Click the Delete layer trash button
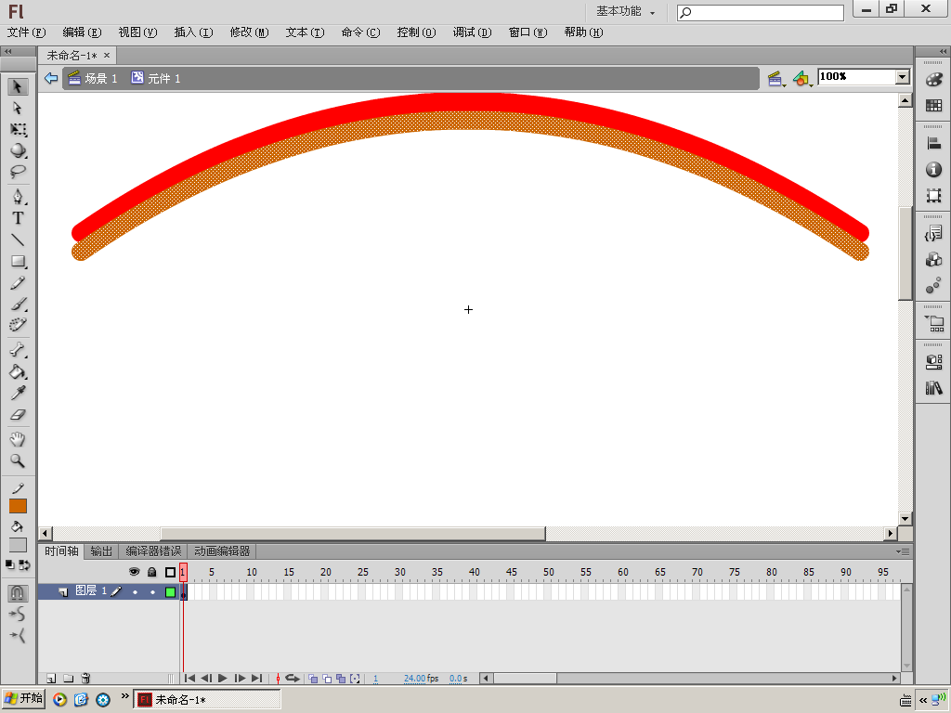This screenshot has width=951, height=713. tap(85, 679)
